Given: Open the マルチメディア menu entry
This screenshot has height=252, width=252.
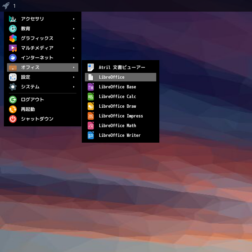Looking at the screenshot, I should pyautogui.click(x=43, y=48).
